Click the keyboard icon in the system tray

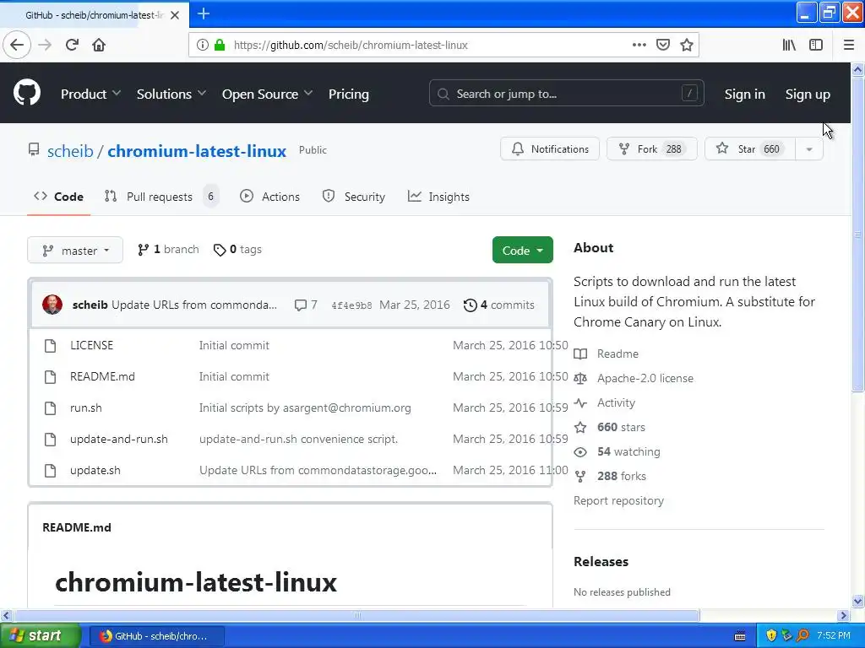(x=740, y=636)
